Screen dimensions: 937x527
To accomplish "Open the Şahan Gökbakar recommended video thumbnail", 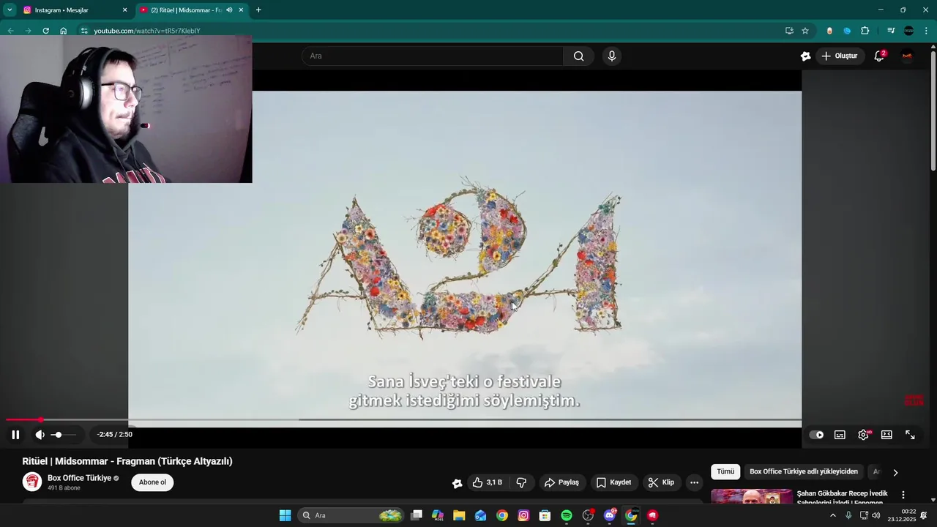I will (x=751, y=496).
